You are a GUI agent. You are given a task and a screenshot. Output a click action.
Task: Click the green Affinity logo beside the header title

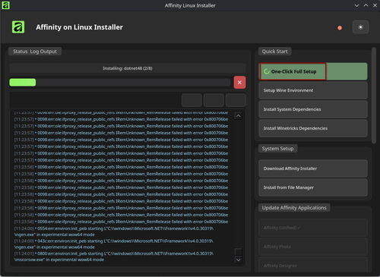point(18,27)
